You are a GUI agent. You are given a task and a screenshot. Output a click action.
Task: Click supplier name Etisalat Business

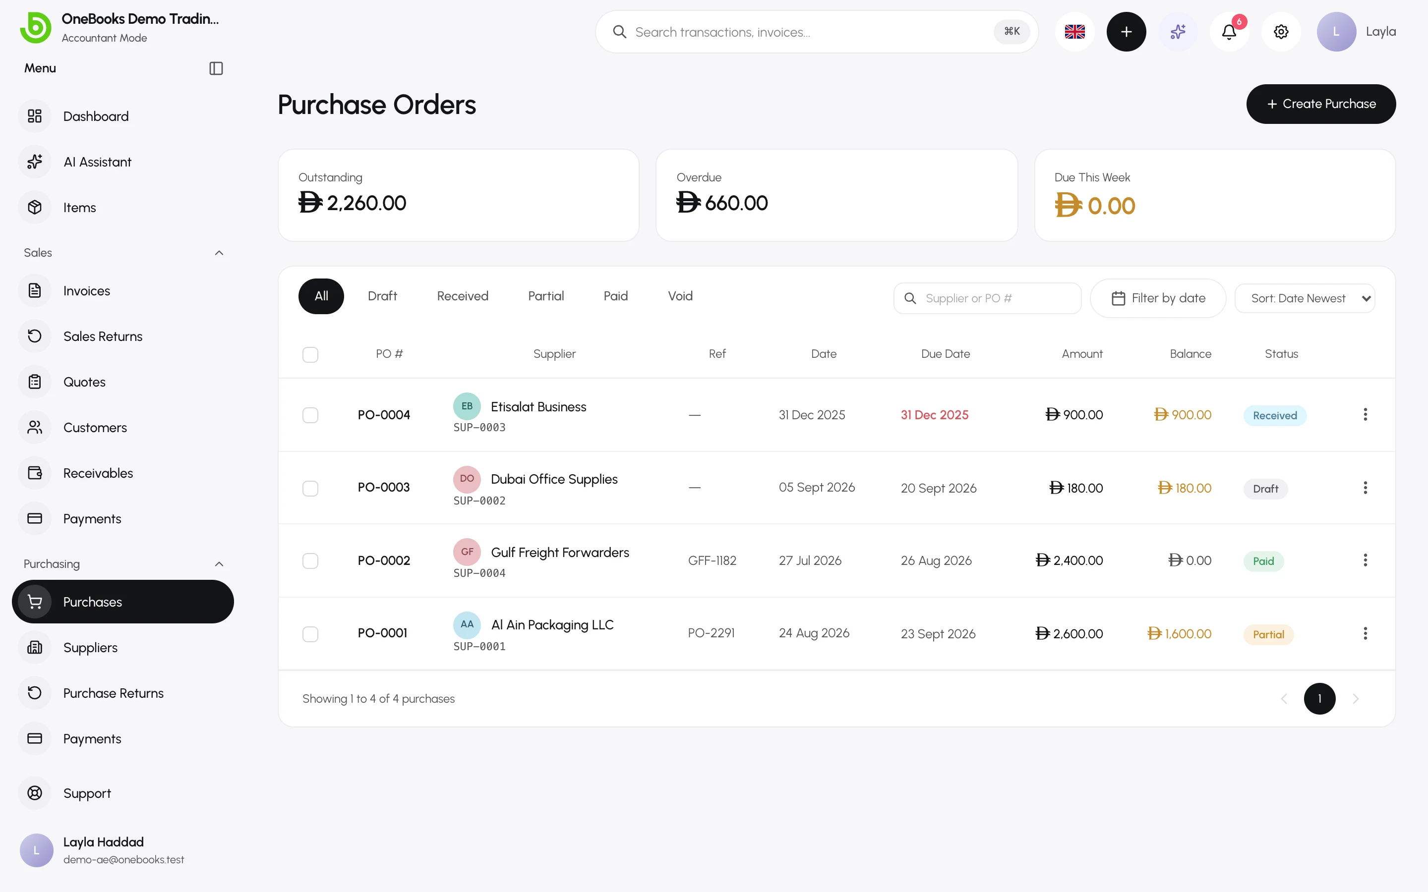tap(538, 407)
